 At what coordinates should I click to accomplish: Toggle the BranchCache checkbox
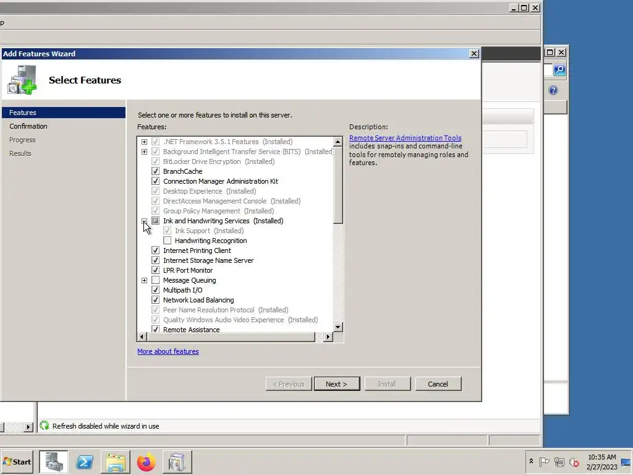(x=155, y=171)
